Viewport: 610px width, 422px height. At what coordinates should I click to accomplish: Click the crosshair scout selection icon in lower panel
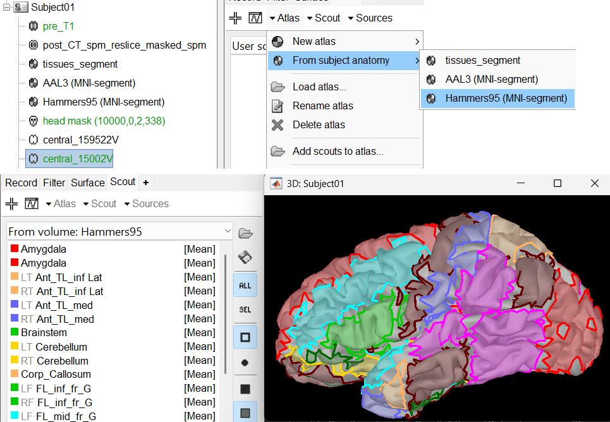(x=11, y=204)
